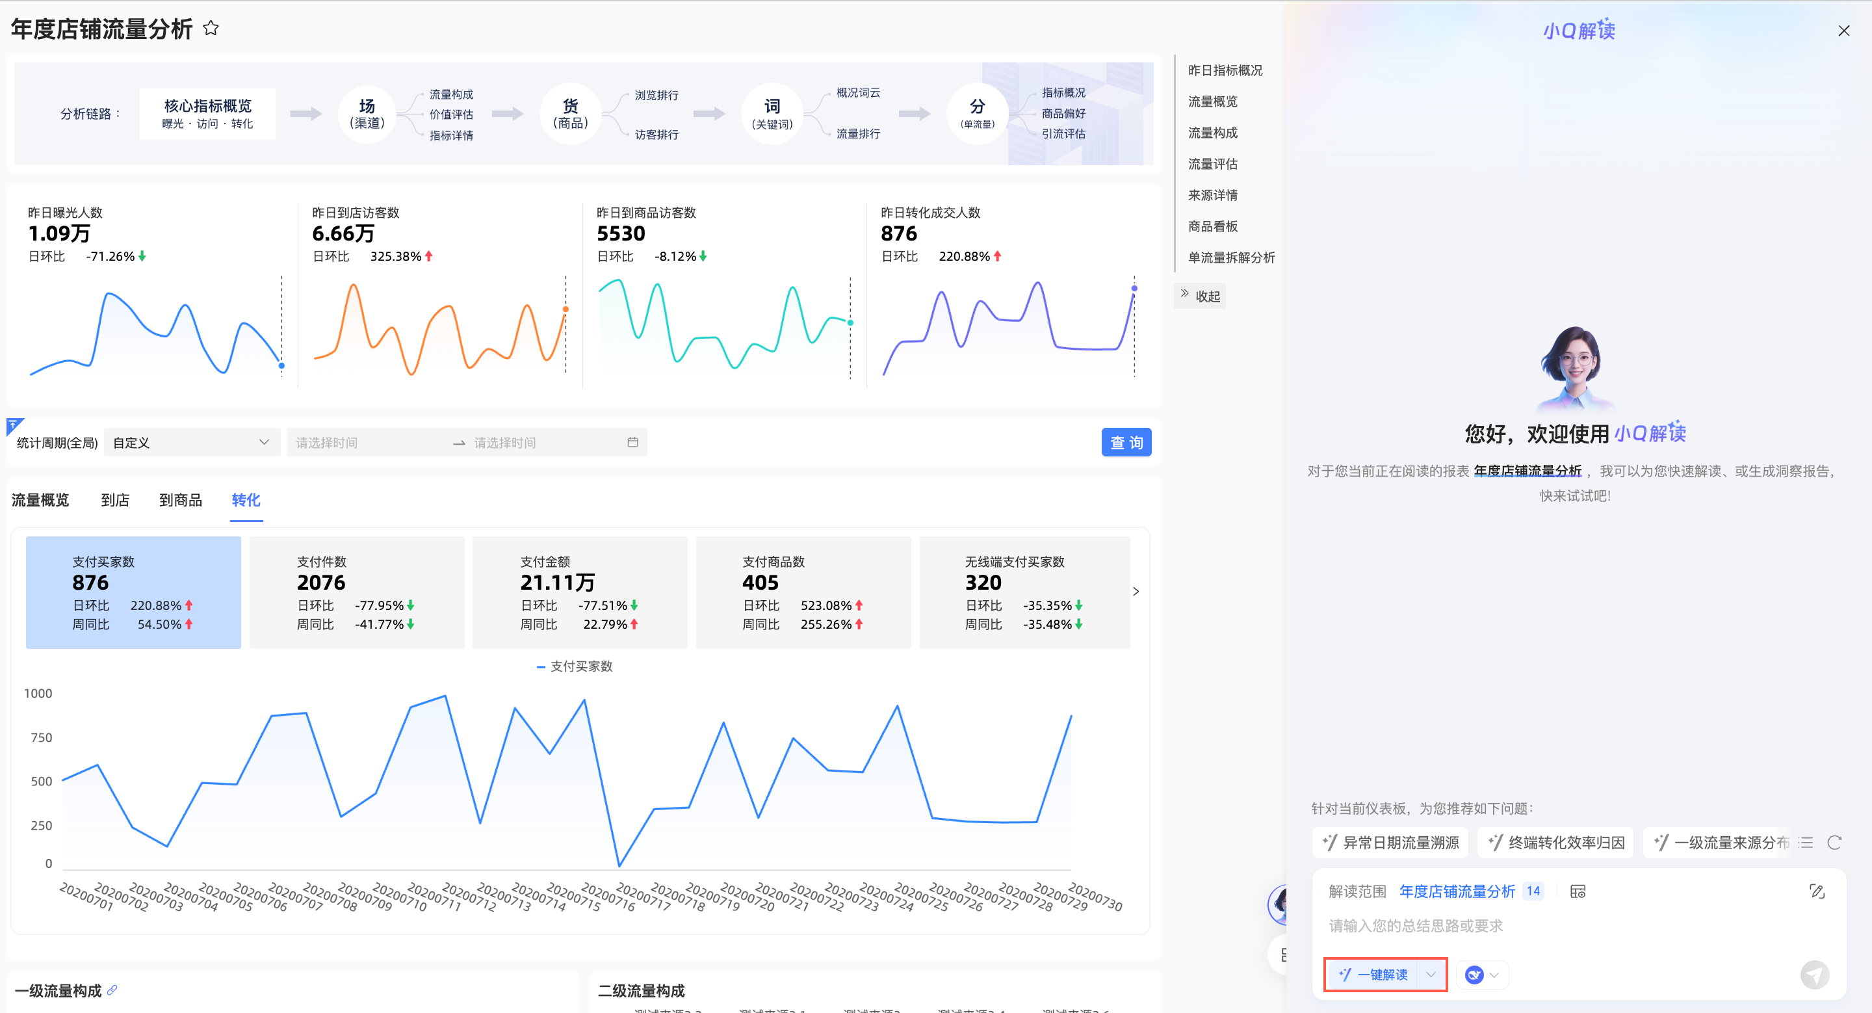
Task: Click the 异常日期流量溯源 suggestion
Action: click(1390, 842)
